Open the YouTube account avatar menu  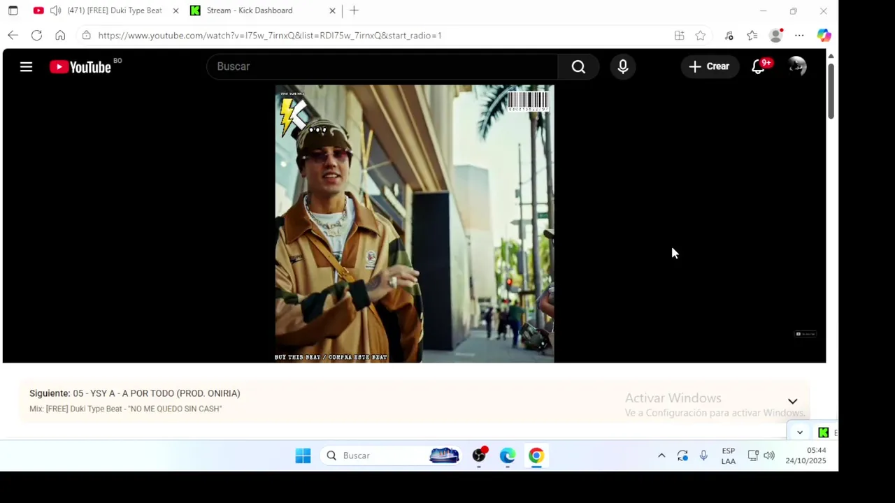click(797, 66)
